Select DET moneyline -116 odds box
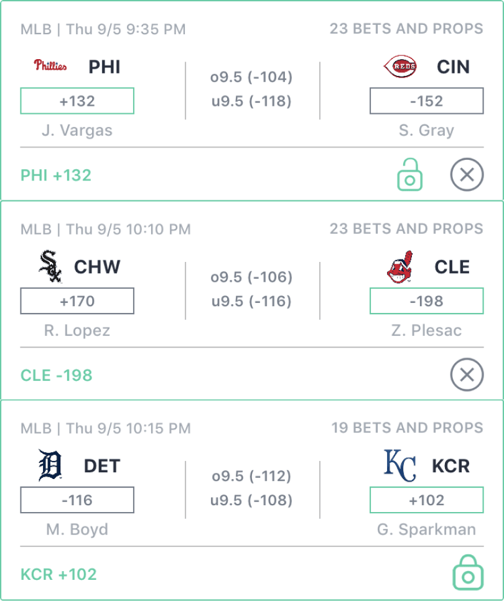The width and height of the screenshot is (504, 601). tap(77, 500)
